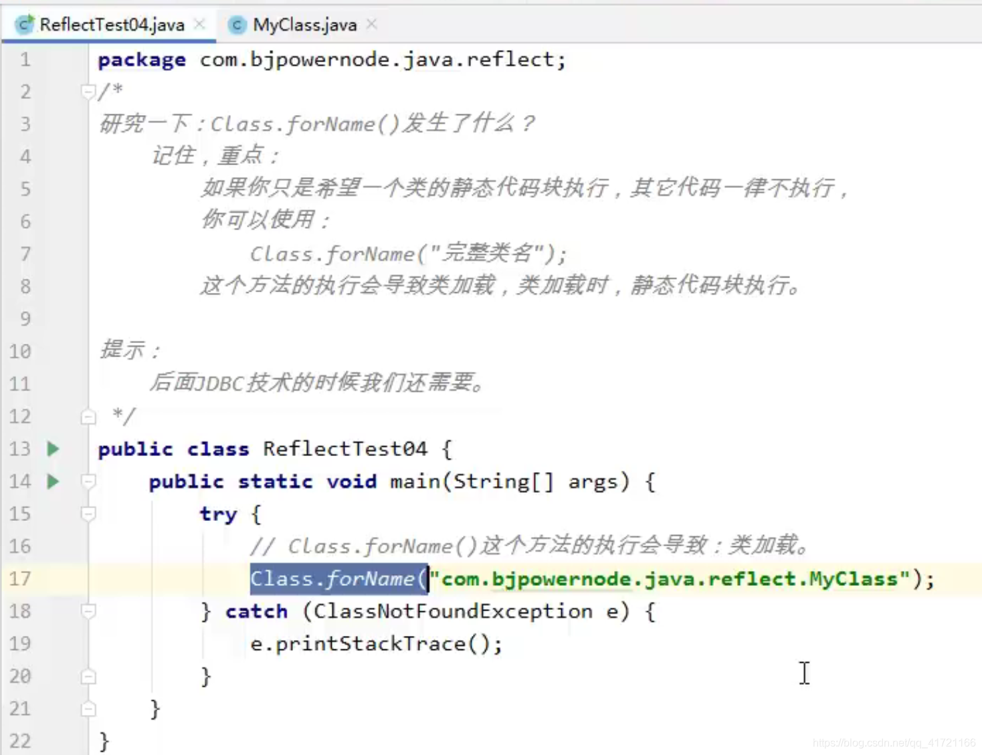Screen dimensions: 982x755
Task: Click line number 17 in the gutter
Action: [20, 578]
